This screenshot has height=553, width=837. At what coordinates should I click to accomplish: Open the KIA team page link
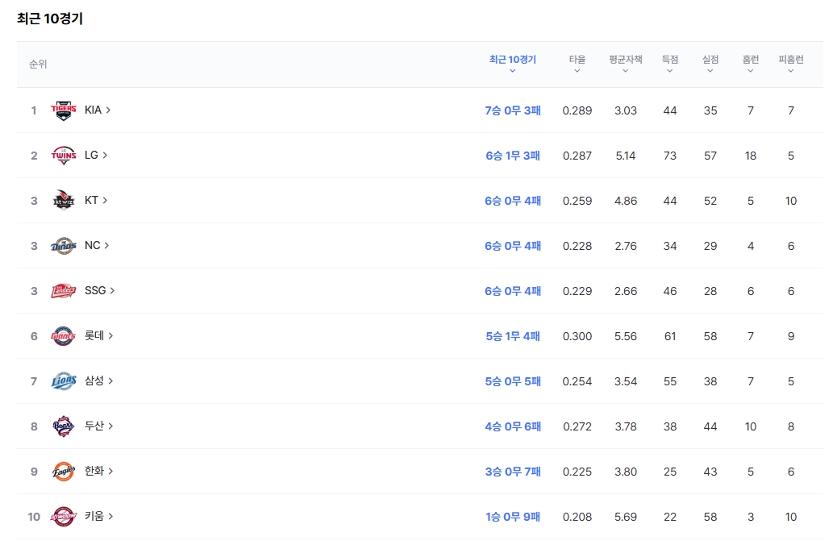click(98, 110)
